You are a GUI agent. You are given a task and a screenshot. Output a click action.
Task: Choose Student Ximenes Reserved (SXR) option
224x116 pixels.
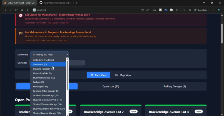tap(48, 109)
